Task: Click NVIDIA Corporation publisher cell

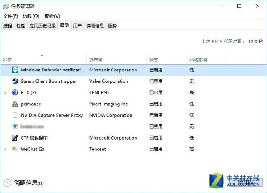Action: click(111, 115)
